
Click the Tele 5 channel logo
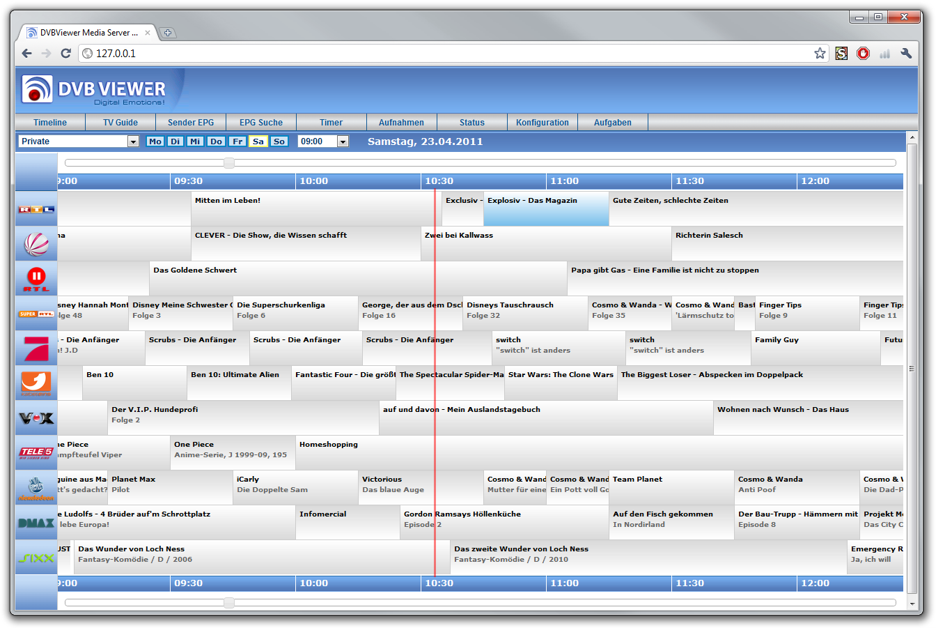click(36, 453)
